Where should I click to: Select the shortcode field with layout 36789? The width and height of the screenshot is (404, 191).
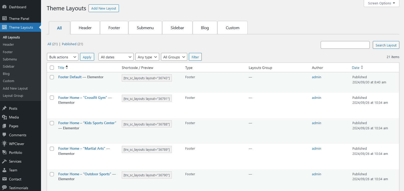(x=147, y=149)
